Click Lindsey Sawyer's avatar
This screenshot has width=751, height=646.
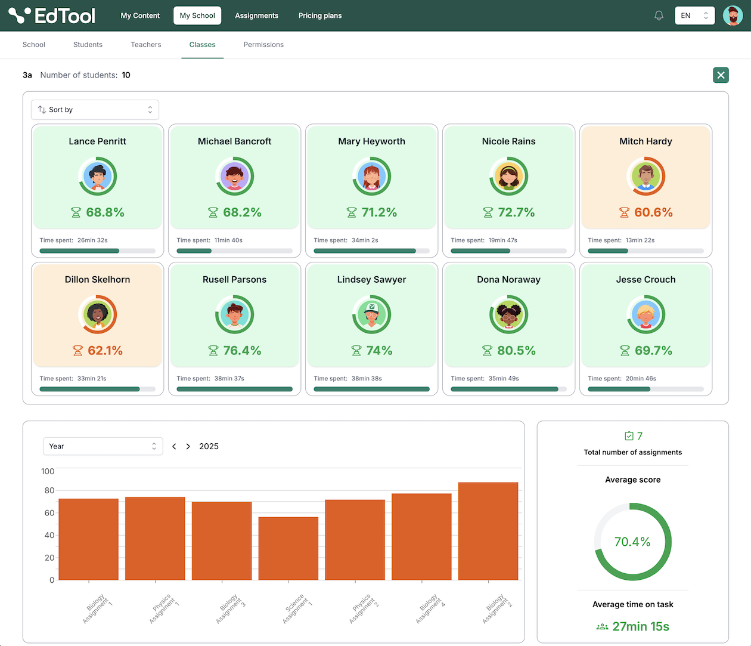(372, 314)
